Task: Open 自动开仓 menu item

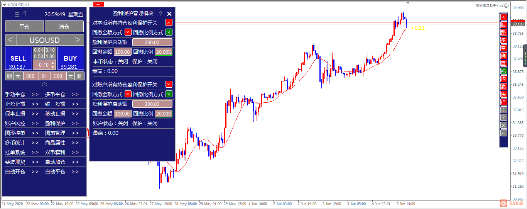Action: coord(15,172)
